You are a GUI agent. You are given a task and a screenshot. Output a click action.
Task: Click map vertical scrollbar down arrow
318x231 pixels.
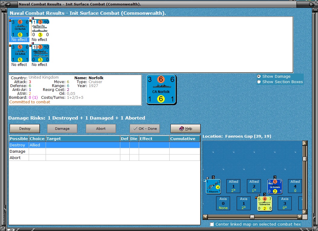click(x=305, y=212)
